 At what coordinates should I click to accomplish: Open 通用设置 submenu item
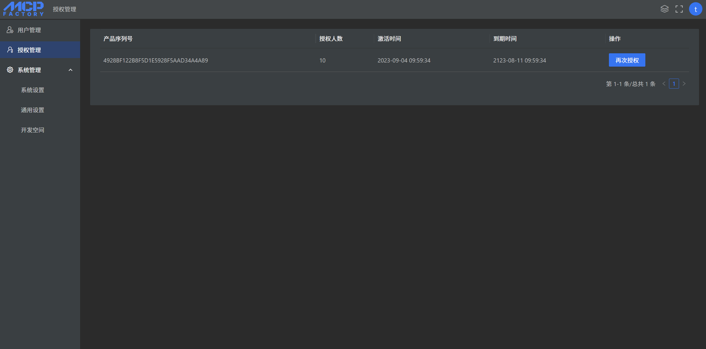pos(33,110)
